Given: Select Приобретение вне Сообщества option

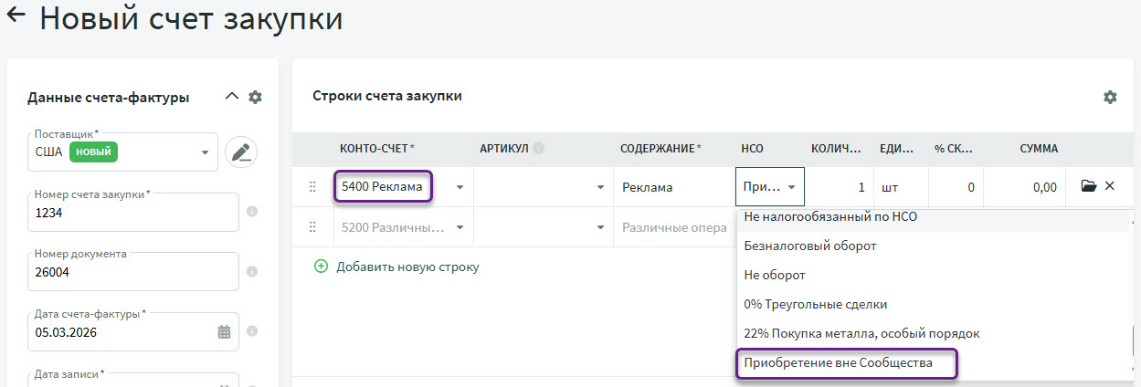Looking at the screenshot, I should tap(838, 363).
